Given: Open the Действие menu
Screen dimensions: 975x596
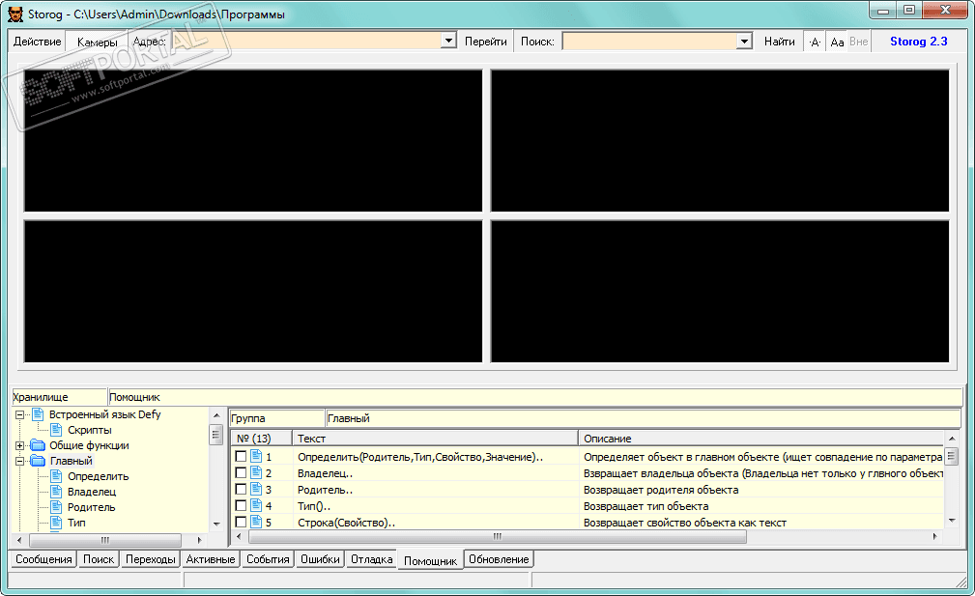Looking at the screenshot, I should pyautogui.click(x=38, y=42).
